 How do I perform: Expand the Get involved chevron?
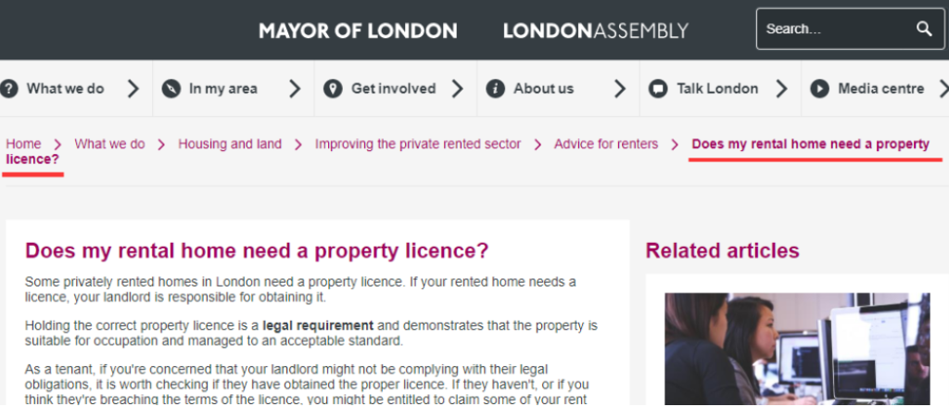pyautogui.click(x=458, y=89)
